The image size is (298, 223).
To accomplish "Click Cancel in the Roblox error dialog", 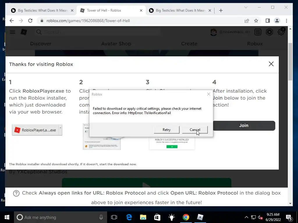I will click(x=195, y=130).
